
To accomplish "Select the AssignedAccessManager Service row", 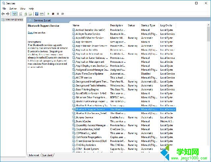I will pos(124,70).
